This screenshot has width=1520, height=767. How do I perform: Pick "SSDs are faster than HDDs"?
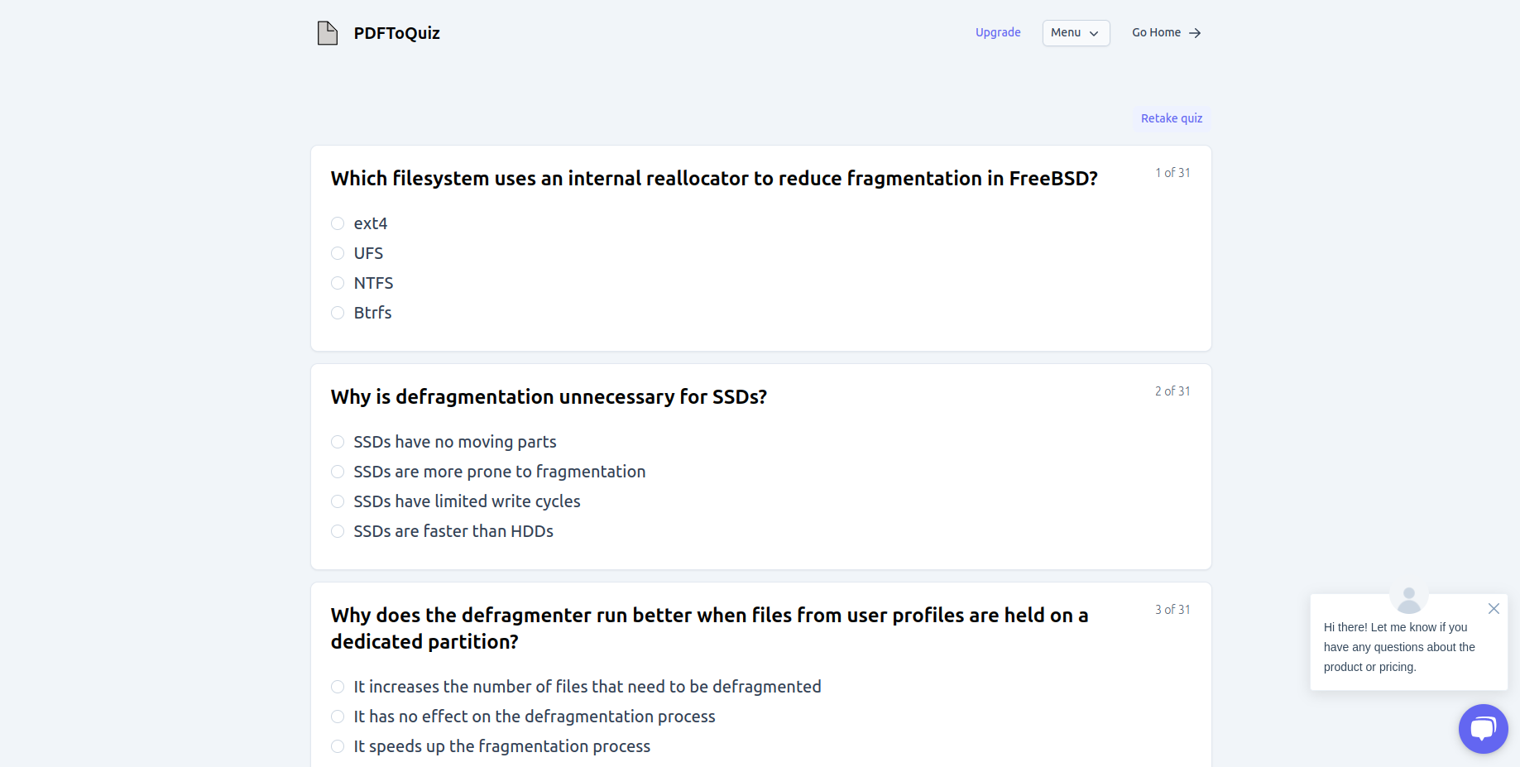click(338, 531)
